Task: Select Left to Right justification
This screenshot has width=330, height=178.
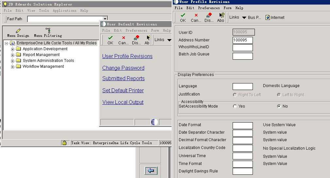Action: click(279, 95)
